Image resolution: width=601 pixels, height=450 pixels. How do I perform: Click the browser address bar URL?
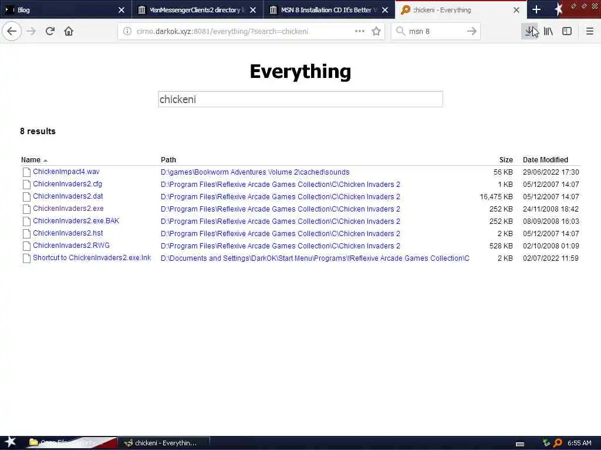pyautogui.click(x=222, y=32)
